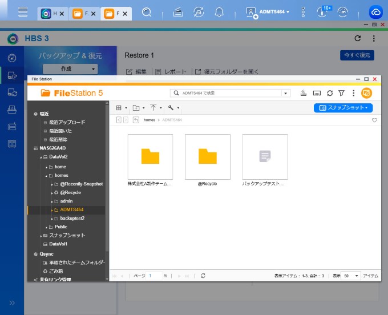Collapse the DataVol2 tree node

tap(41, 157)
